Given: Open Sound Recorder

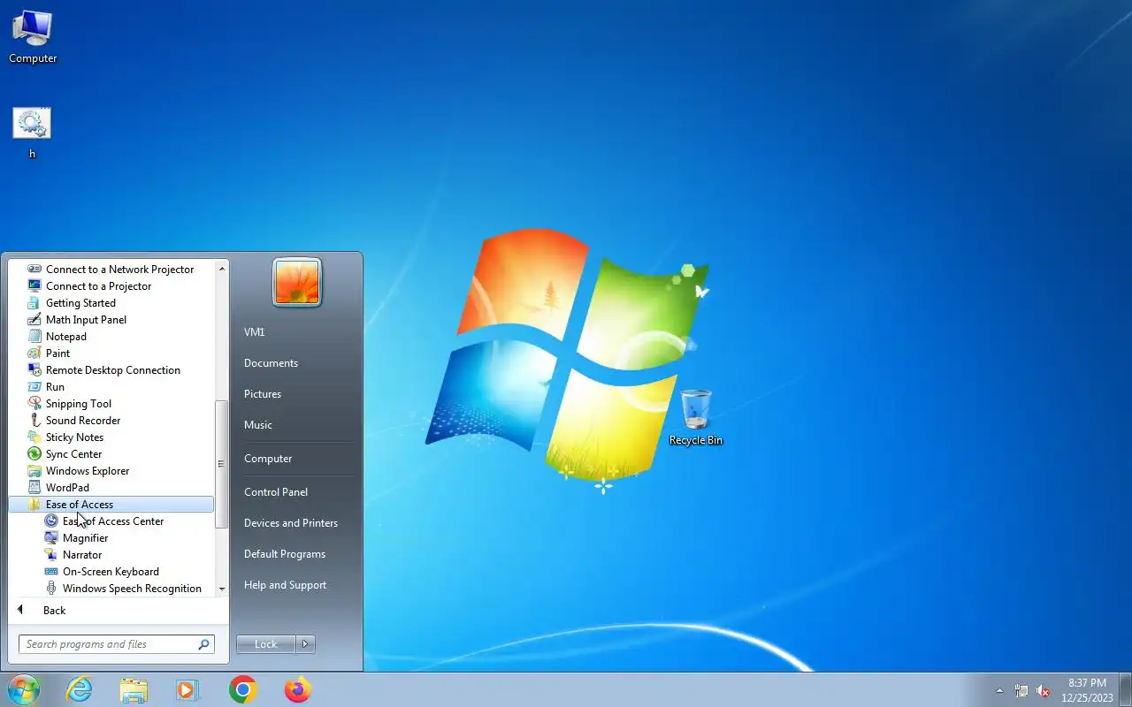Looking at the screenshot, I should click(x=111, y=421).
